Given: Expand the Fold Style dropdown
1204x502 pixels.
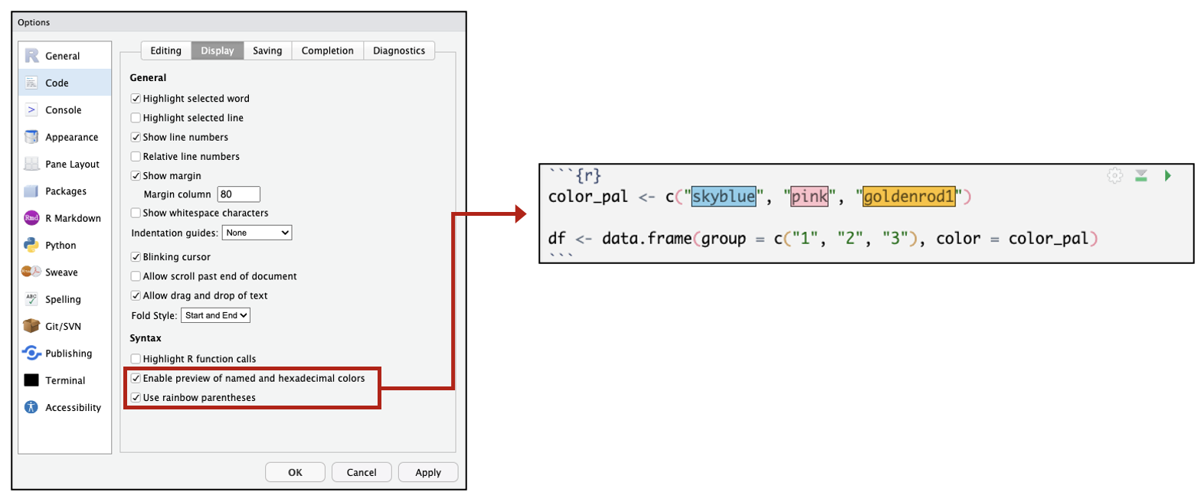Looking at the screenshot, I should point(215,315).
